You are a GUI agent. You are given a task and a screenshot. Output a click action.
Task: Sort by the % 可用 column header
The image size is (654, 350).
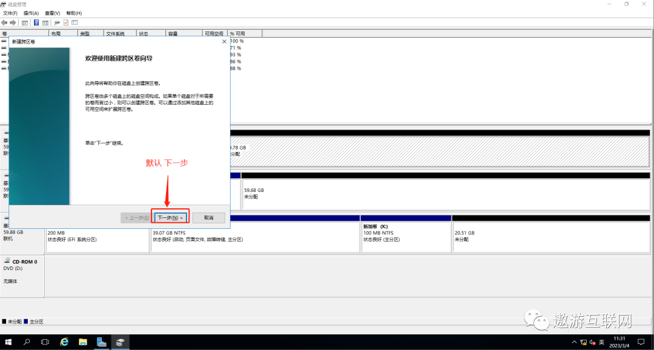point(245,33)
